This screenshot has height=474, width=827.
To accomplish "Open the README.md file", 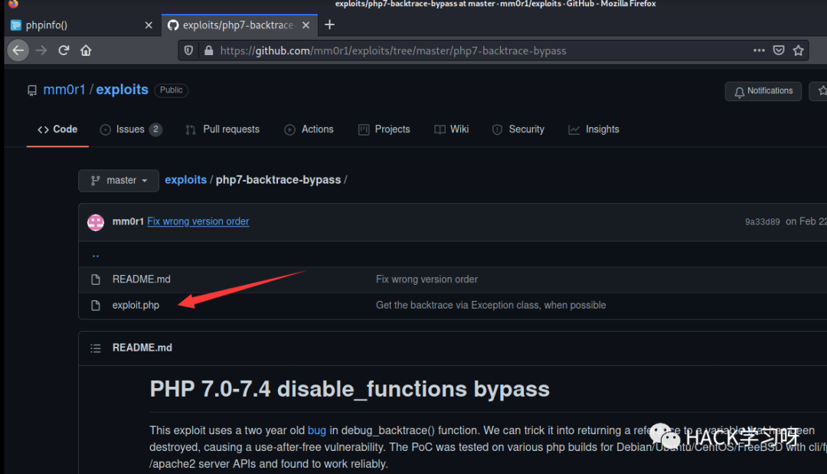I will pyautogui.click(x=142, y=279).
